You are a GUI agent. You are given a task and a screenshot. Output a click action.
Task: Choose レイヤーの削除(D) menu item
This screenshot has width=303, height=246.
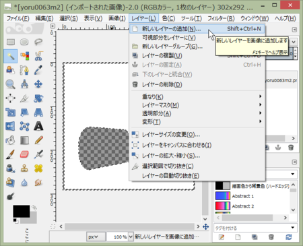click(x=197, y=85)
